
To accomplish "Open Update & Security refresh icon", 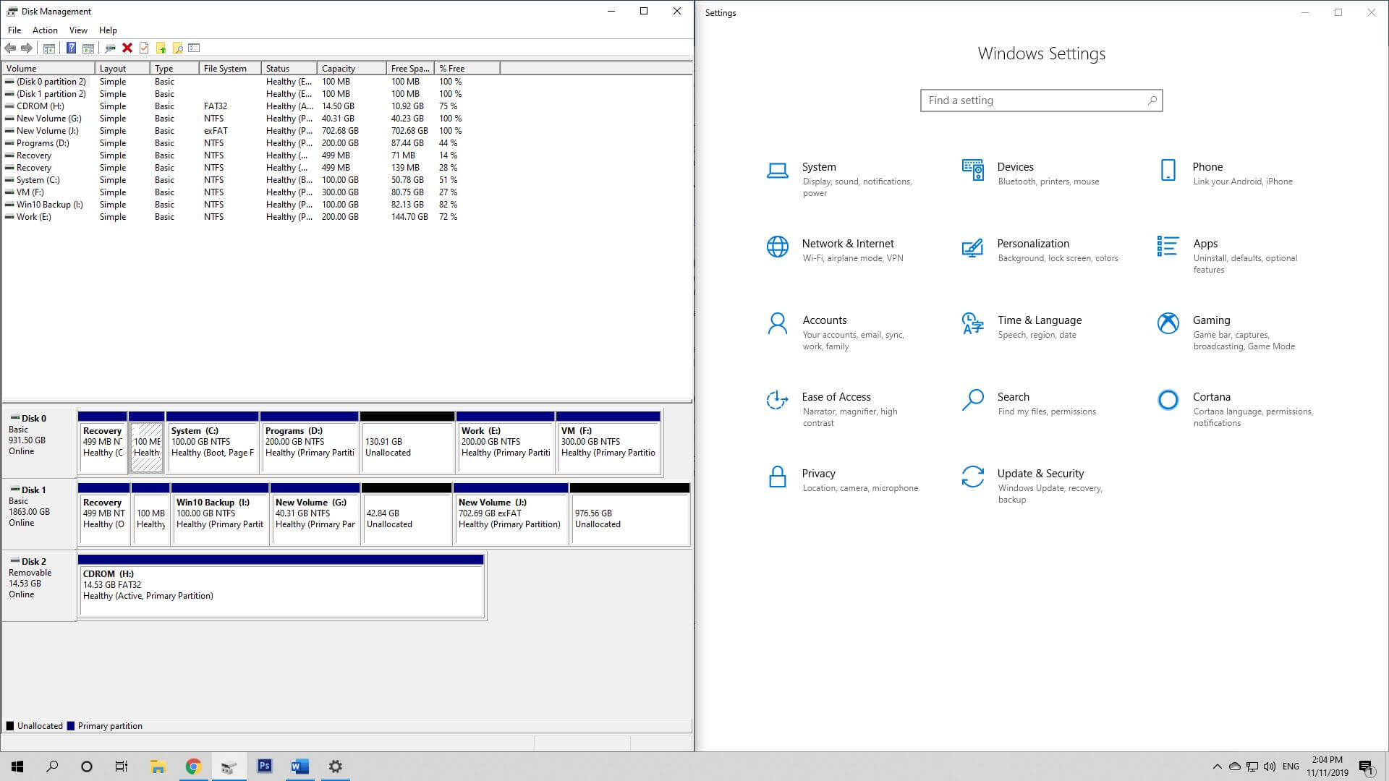I will click(972, 477).
